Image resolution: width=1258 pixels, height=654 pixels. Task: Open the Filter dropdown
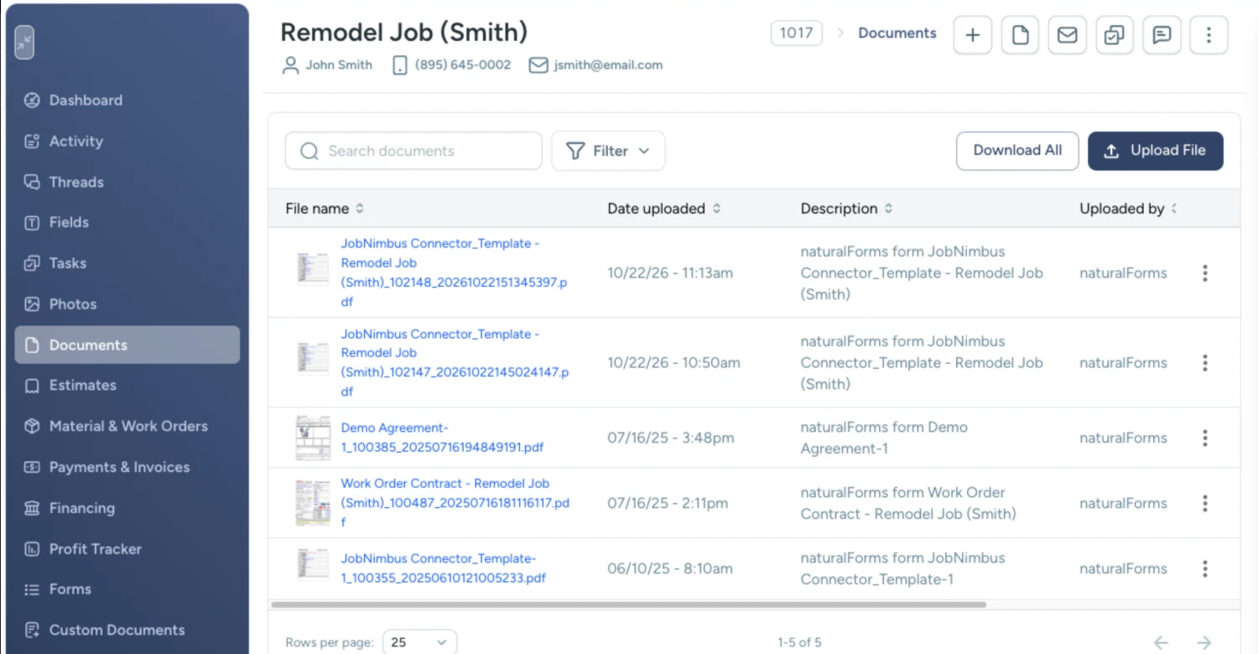(608, 151)
